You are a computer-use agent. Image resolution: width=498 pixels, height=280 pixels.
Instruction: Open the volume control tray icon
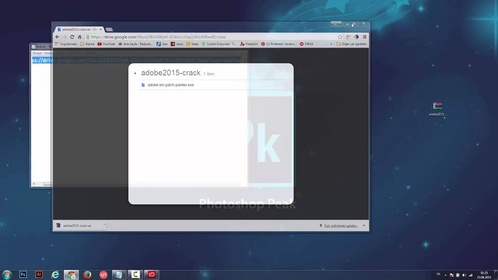464,275
